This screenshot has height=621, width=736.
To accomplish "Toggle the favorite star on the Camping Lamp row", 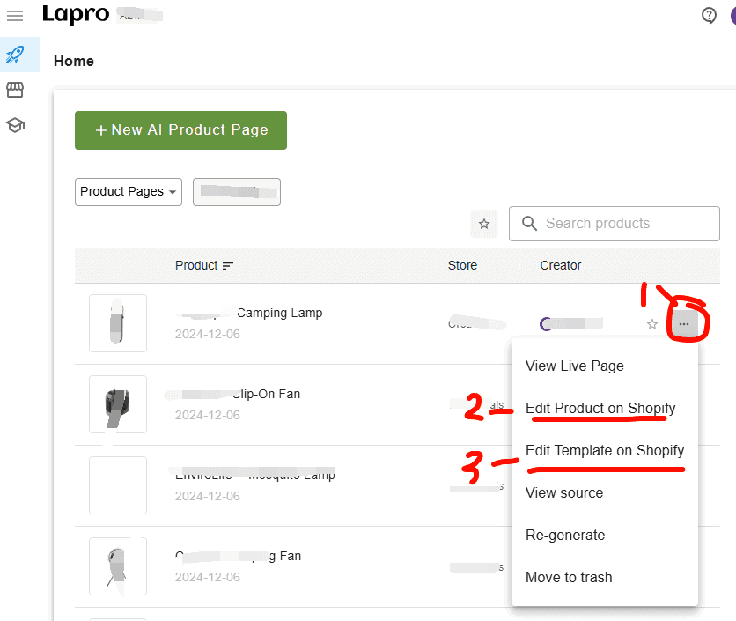I will pos(651,324).
